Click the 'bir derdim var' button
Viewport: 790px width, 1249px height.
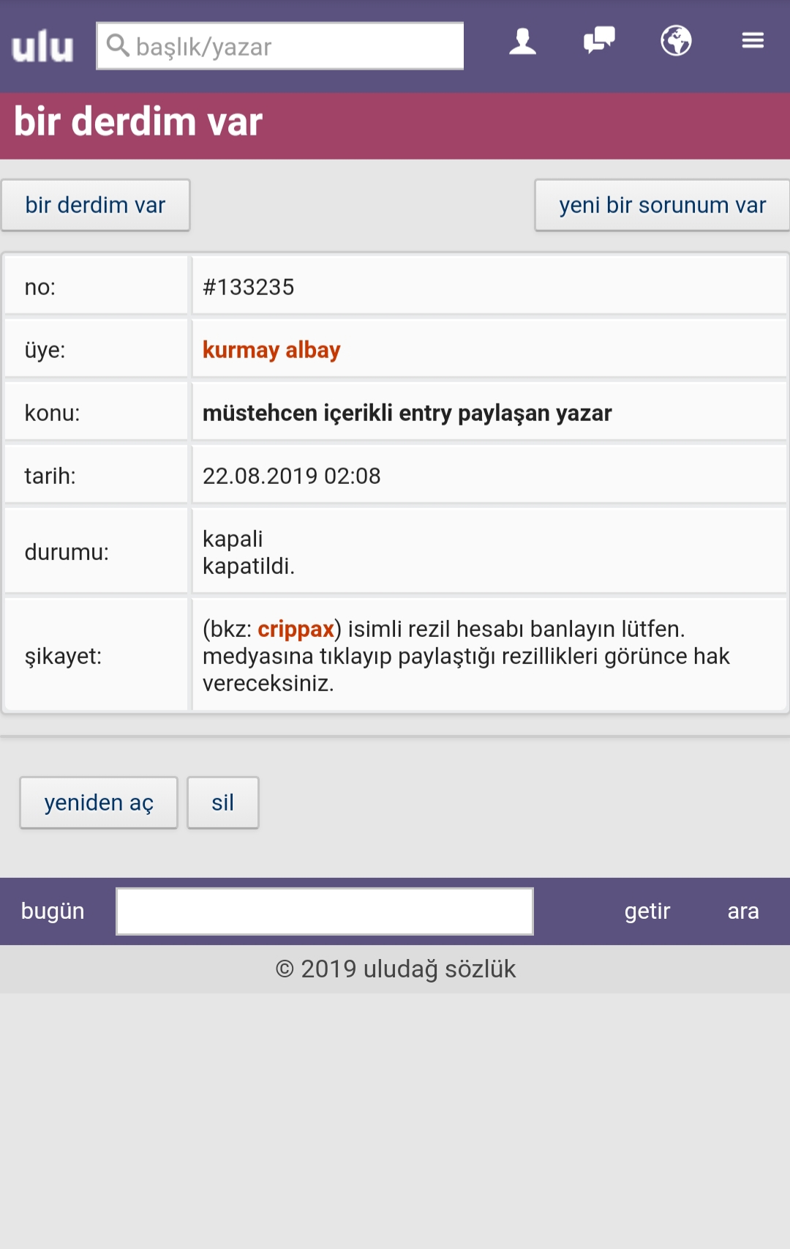point(96,206)
